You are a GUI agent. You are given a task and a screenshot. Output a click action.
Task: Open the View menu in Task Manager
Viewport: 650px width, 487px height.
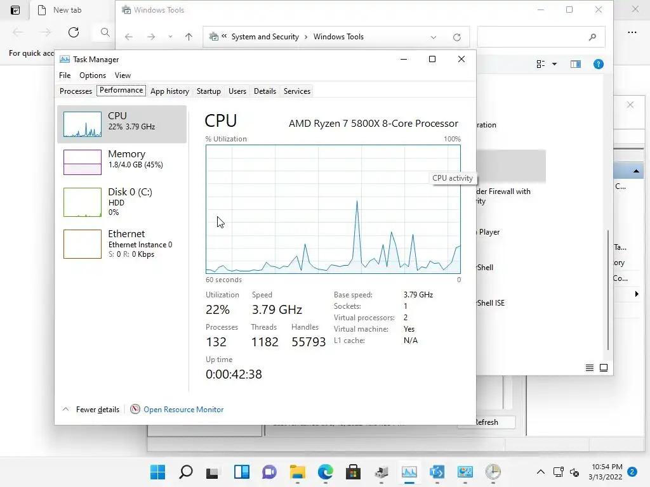pos(123,75)
